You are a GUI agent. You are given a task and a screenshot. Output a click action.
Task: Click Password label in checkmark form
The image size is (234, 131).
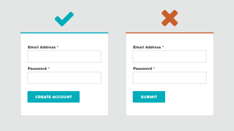37,69
